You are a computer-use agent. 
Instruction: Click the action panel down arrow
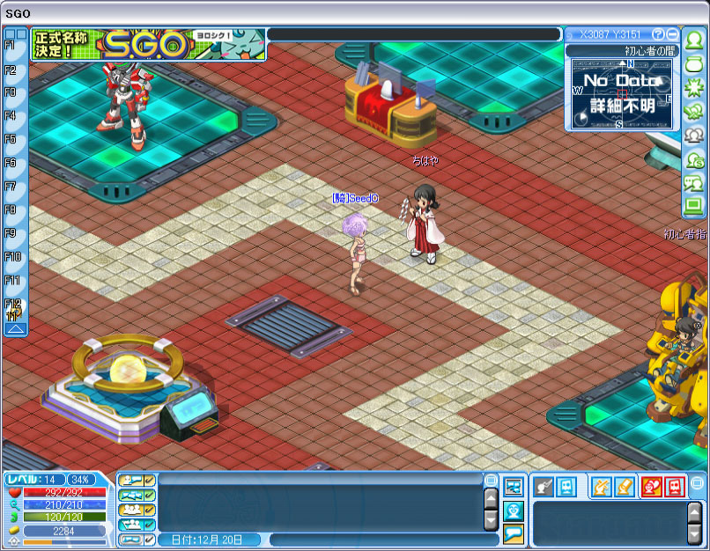[695, 533]
